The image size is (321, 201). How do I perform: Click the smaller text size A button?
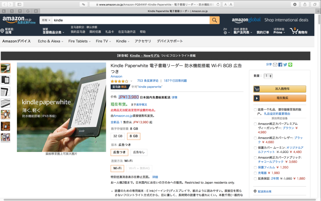[225, 4]
